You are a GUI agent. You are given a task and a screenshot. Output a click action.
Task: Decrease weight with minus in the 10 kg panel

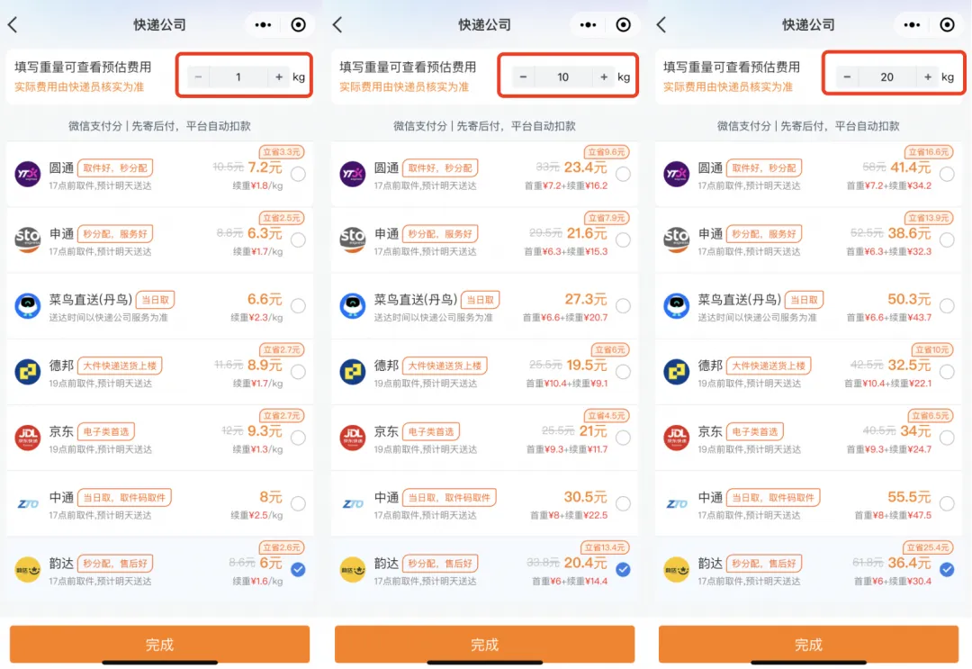click(523, 77)
